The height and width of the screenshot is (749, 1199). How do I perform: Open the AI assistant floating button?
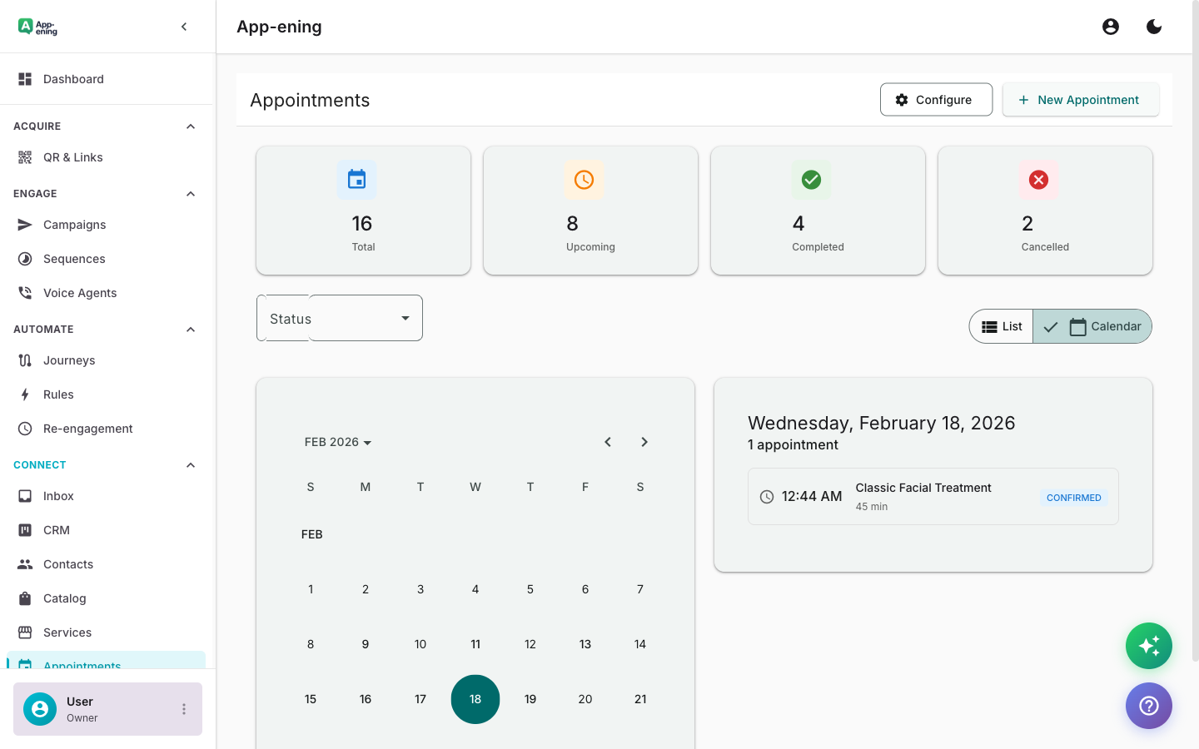tap(1149, 646)
